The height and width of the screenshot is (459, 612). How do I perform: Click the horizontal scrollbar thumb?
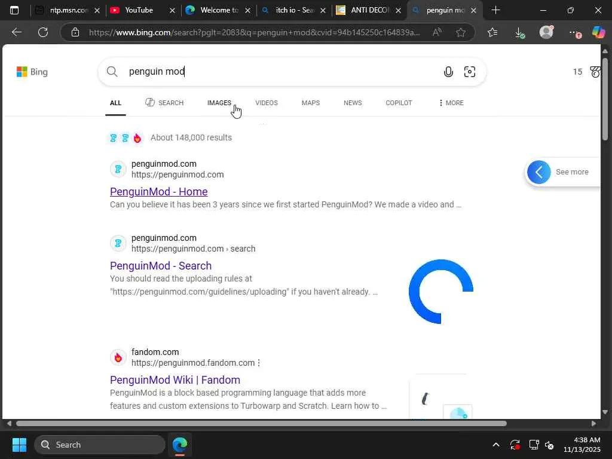[261, 424]
